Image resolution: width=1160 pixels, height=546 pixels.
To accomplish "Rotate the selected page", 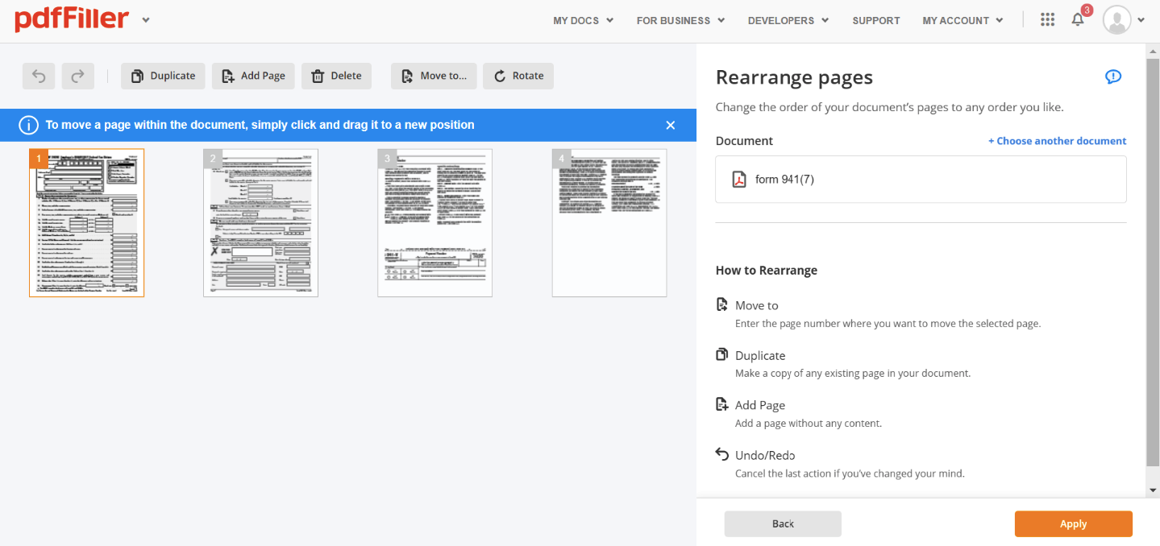I will pos(518,76).
